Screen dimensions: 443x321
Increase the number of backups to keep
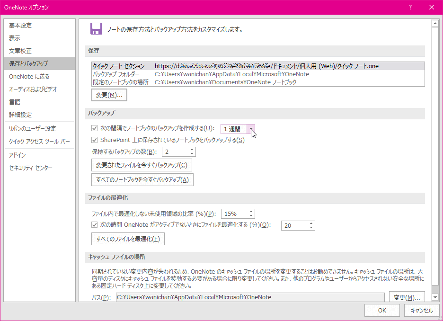(192, 150)
